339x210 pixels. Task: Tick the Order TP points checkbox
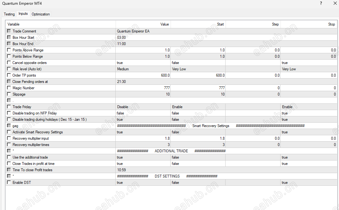coord(9,75)
